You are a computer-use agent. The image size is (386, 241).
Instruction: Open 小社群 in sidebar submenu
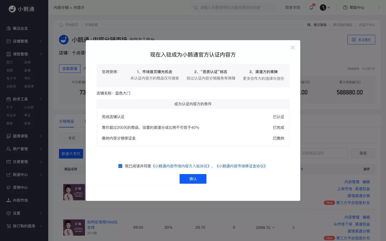29,107
